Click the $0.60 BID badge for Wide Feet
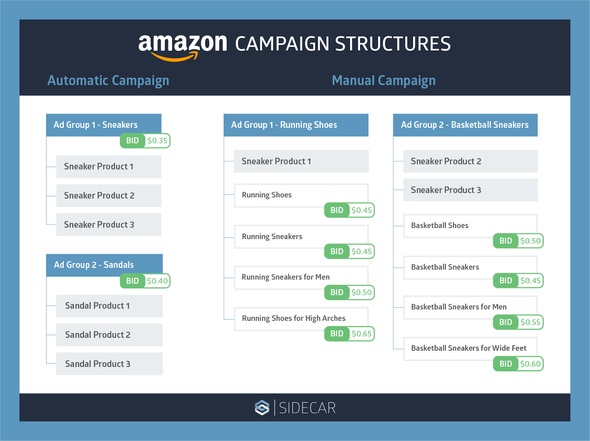This screenshot has height=441, width=590. click(x=518, y=364)
